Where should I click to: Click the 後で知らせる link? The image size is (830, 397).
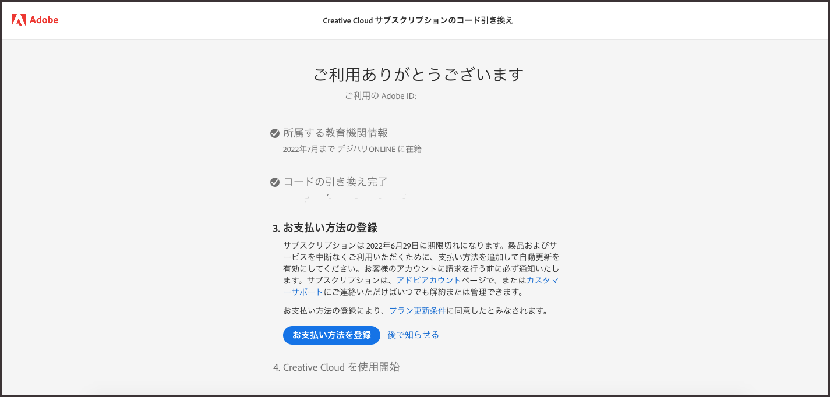coord(413,335)
